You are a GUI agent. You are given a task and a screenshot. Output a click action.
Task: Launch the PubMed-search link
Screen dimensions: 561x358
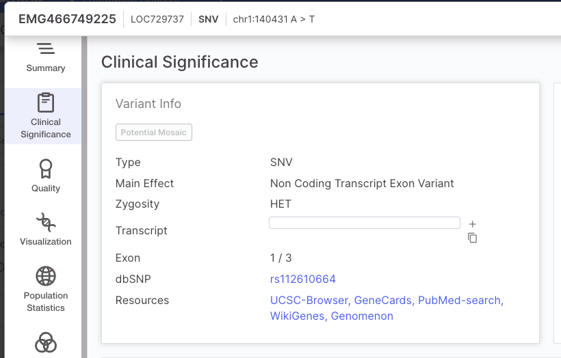coord(460,301)
